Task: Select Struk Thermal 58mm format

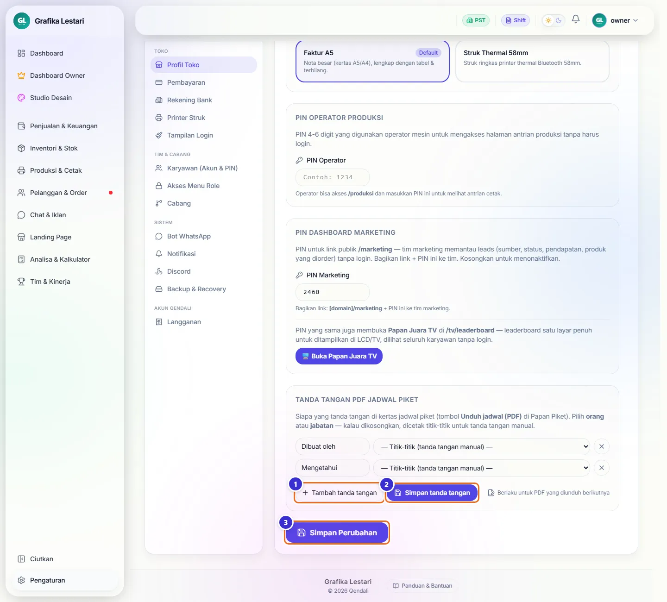Action: (x=532, y=61)
